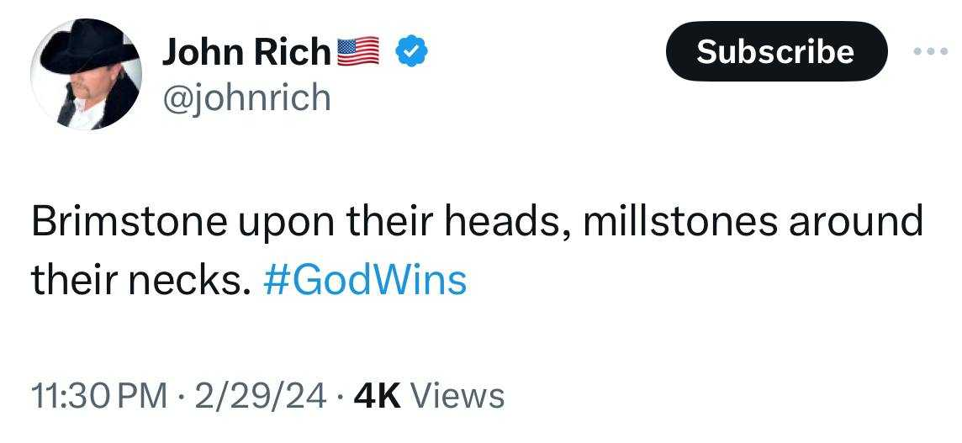
Task: Click the blue verified checkmark badge
Action: pos(410,51)
